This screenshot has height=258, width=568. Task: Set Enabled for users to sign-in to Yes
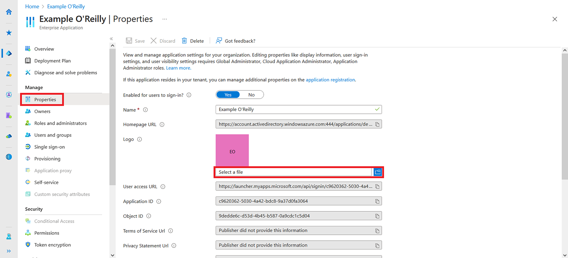(x=228, y=95)
